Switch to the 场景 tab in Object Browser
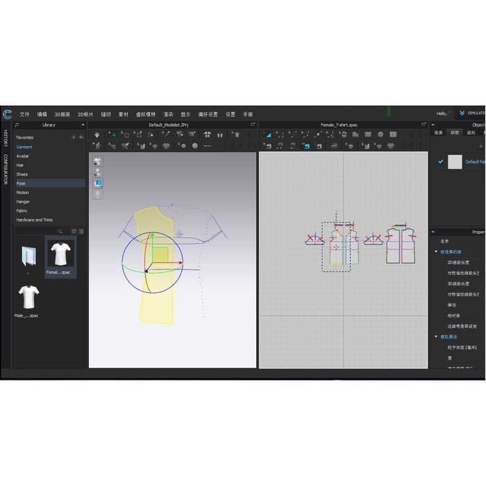The height and width of the screenshot is (486, 486). pyautogui.click(x=438, y=133)
